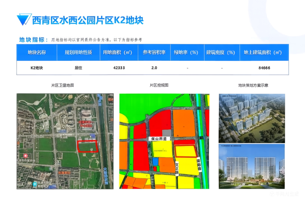Image resolution: width=305 pixels, height=203 pixels.
Task: Click the orange-red 刘湾家园 label on the satellite map
Action: (64, 173)
